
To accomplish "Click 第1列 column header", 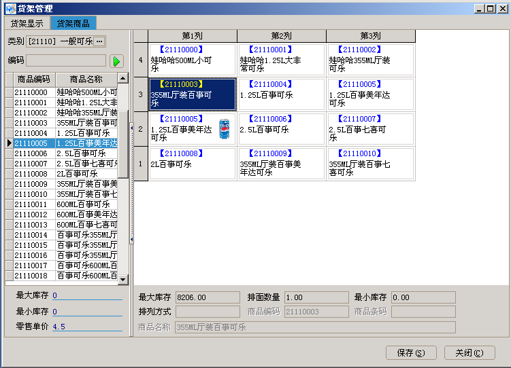I will pos(193,36).
